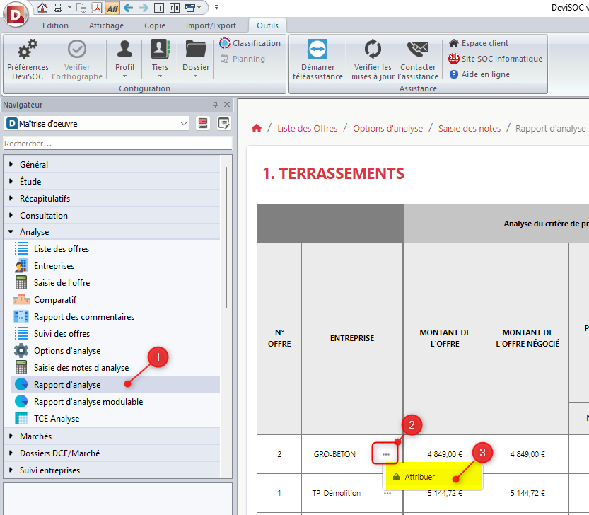Open Préférences DeviSOC gear icon
589x515 pixels.
28,50
